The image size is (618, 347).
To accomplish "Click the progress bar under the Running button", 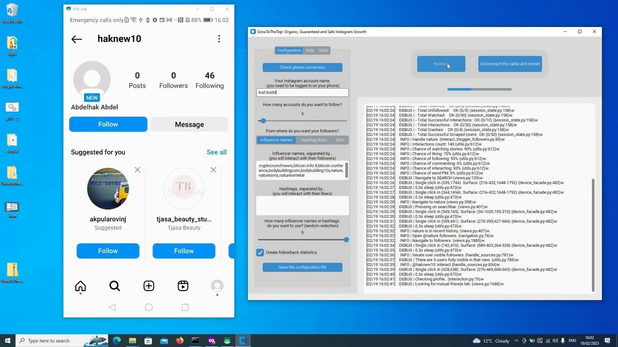I will (x=479, y=89).
